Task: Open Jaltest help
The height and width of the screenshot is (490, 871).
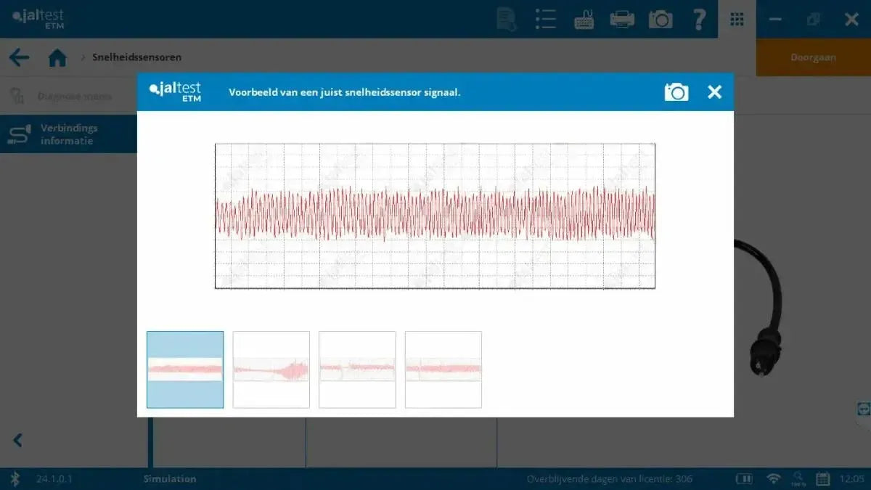Action: (x=698, y=19)
